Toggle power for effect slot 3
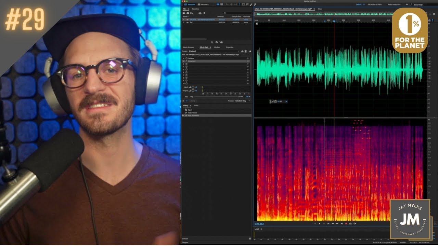438x246 pixels. point(186,64)
